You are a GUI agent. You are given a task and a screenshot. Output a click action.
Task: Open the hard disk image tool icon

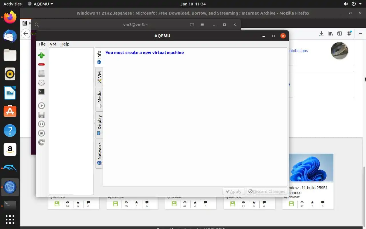(x=41, y=74)
